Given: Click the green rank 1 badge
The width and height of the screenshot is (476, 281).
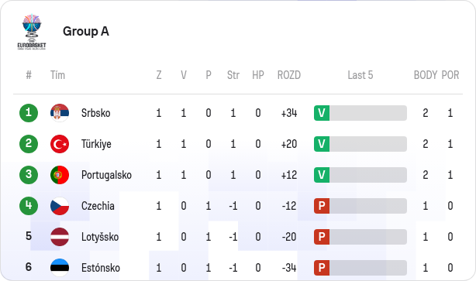Looking at the screenshot, I should coord(29,113).
